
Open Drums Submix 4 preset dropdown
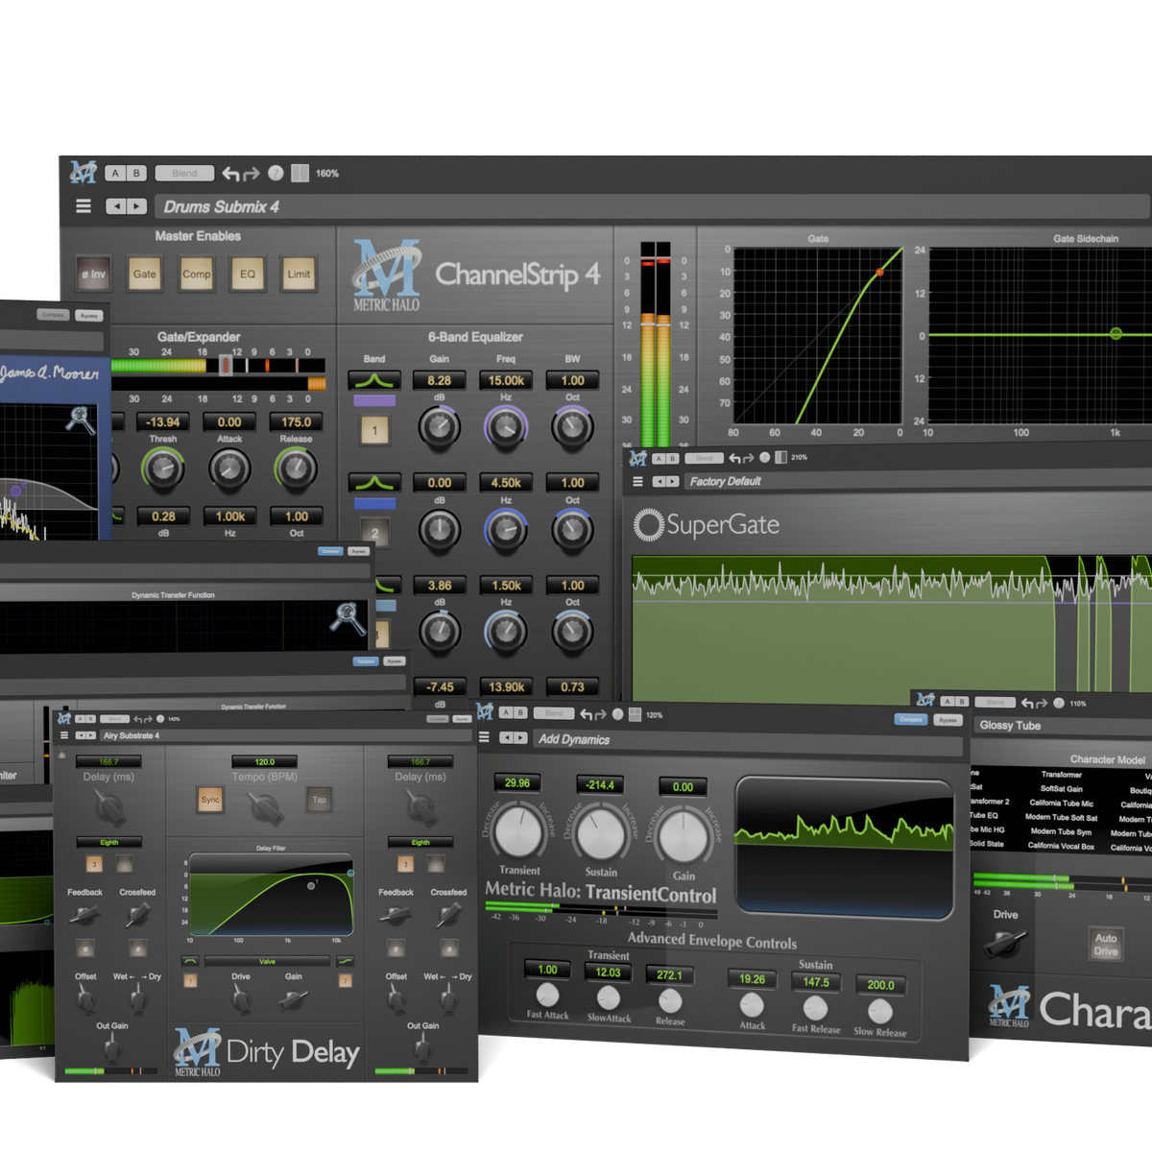[x=653, y=206]
